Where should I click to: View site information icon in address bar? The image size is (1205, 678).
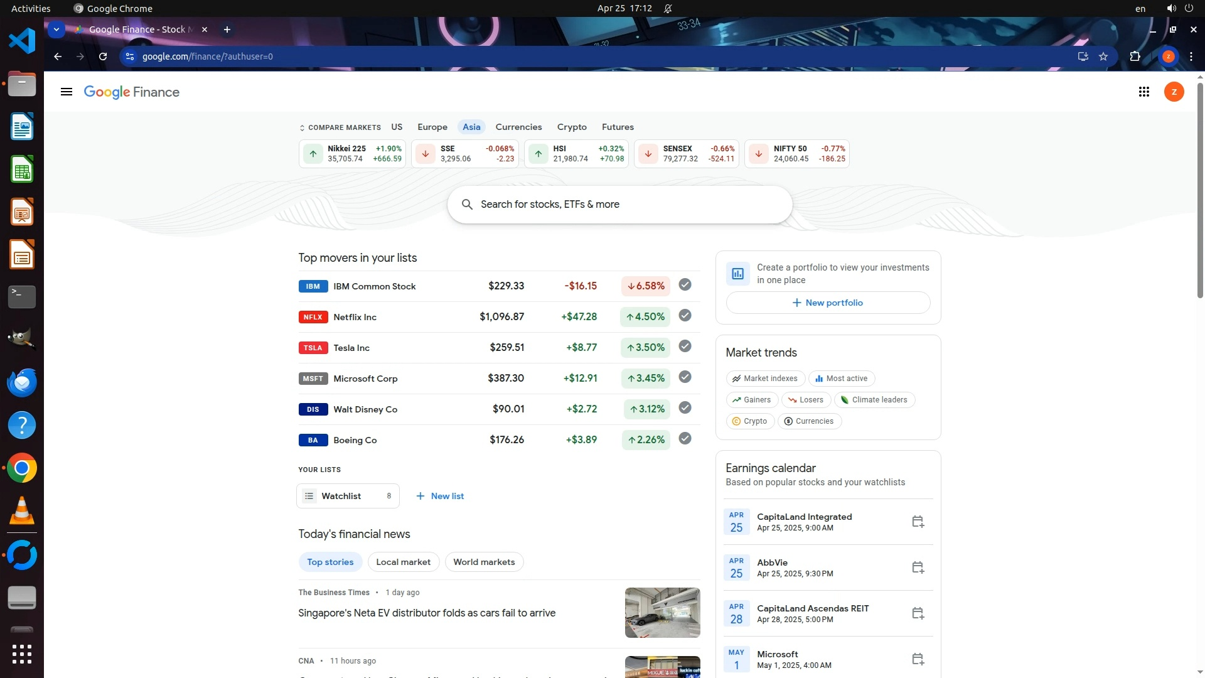130,56
